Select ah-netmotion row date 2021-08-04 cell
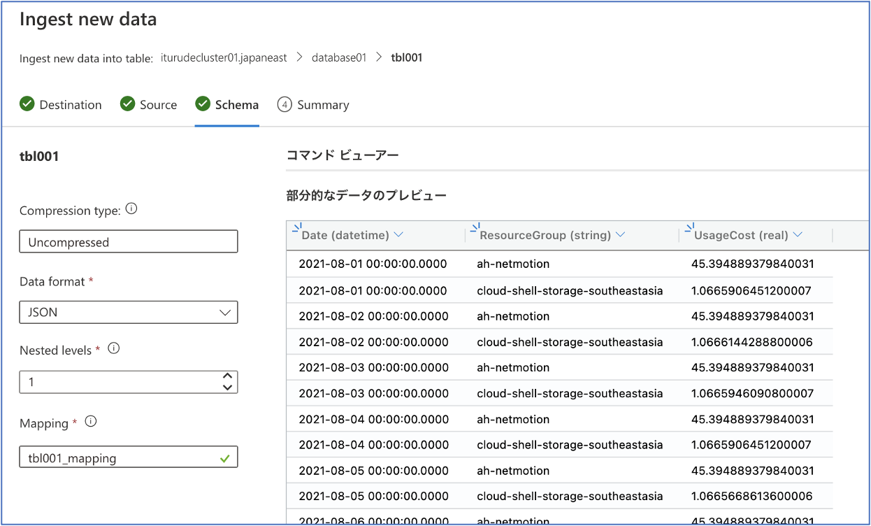The width and height of the screenshot is (871, 526). click(373, 419)
